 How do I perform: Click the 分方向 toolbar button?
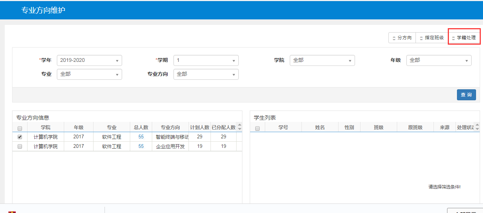tap(402, 38)
